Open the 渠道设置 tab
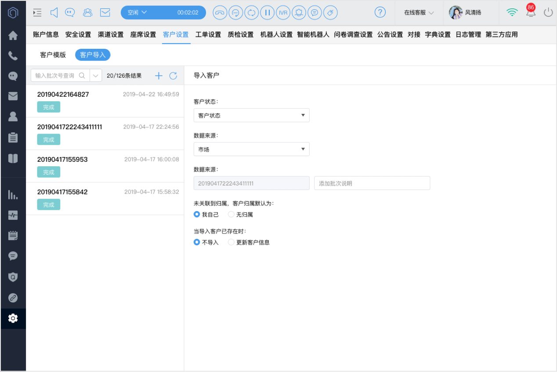557x372 pixels. (111, 34)
